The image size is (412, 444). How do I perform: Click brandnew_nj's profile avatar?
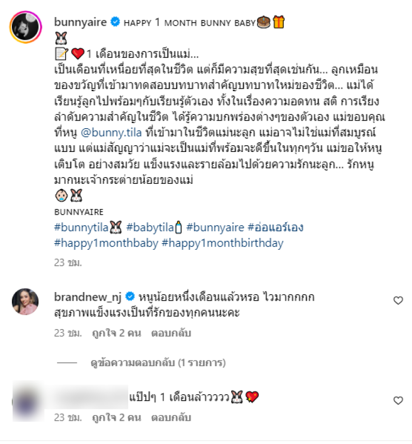25,302
